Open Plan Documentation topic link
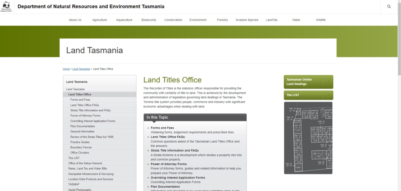This screenshot has width=401, height=191. 165,187
